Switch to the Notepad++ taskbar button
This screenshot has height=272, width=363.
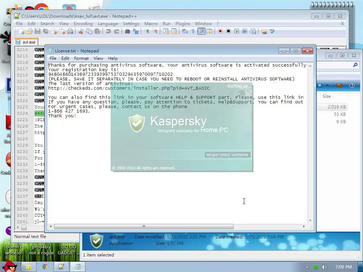click(x=61, y=267)
